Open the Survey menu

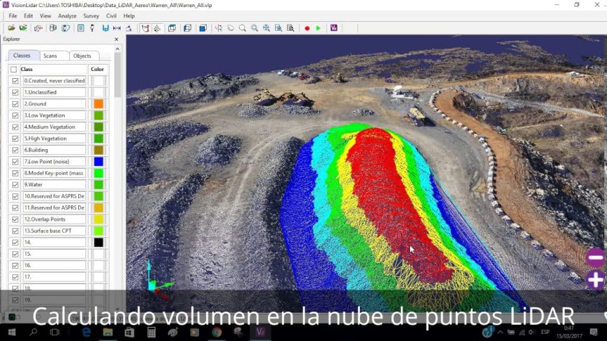point(90,16)
